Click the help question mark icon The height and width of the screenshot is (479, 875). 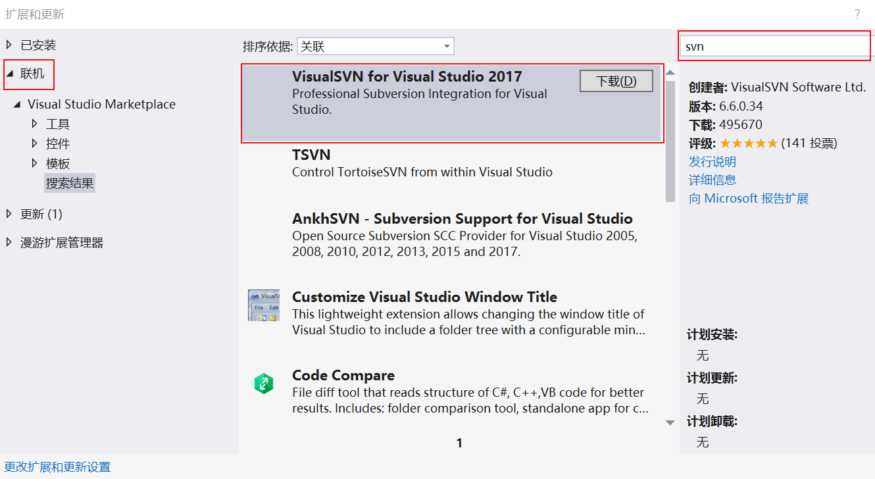(x=857, y=14)
